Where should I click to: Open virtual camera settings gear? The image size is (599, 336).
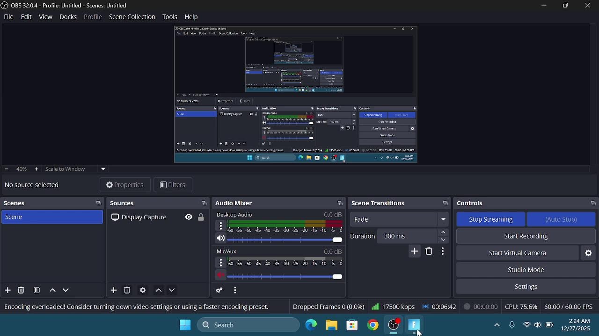click(x=589, y=253)
